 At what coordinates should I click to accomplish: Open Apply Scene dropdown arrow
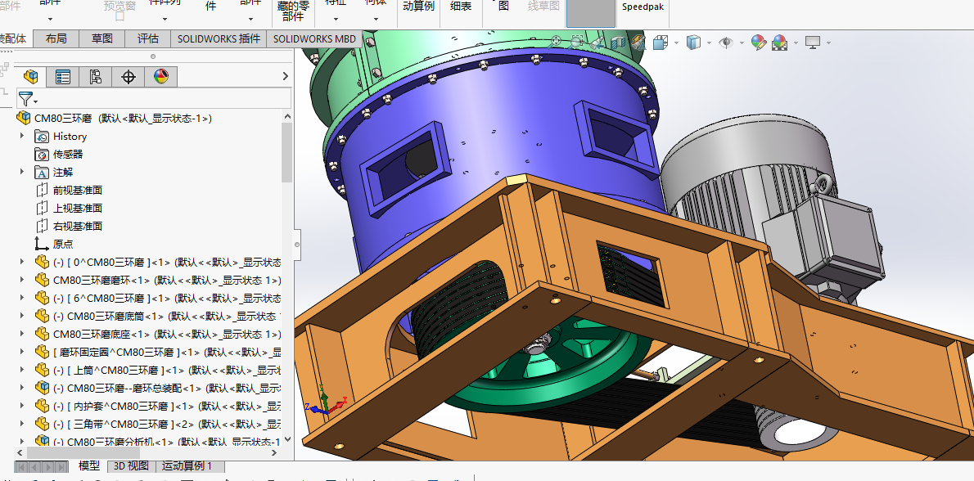point(796,43)
